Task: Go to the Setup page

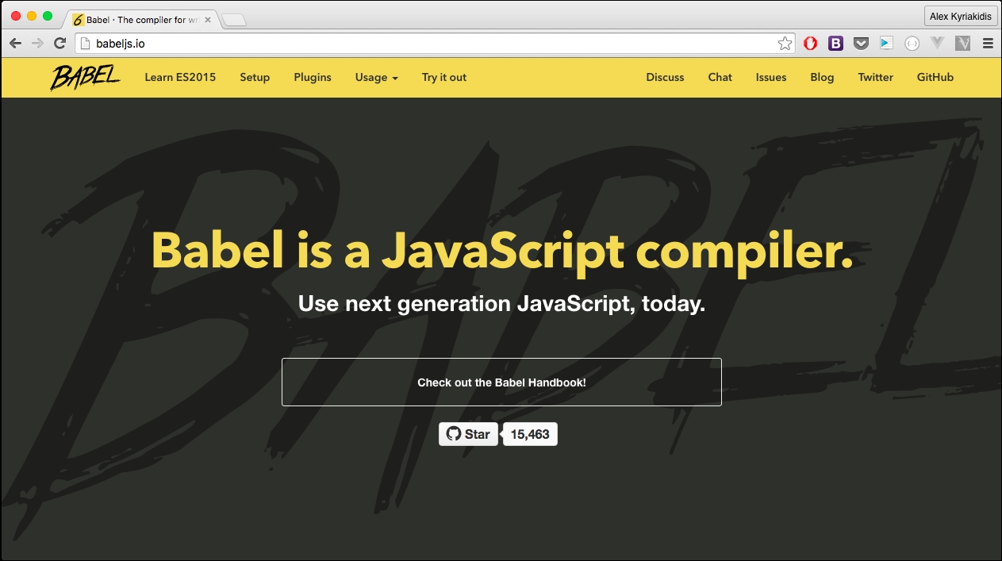Action: click(255, 77)
